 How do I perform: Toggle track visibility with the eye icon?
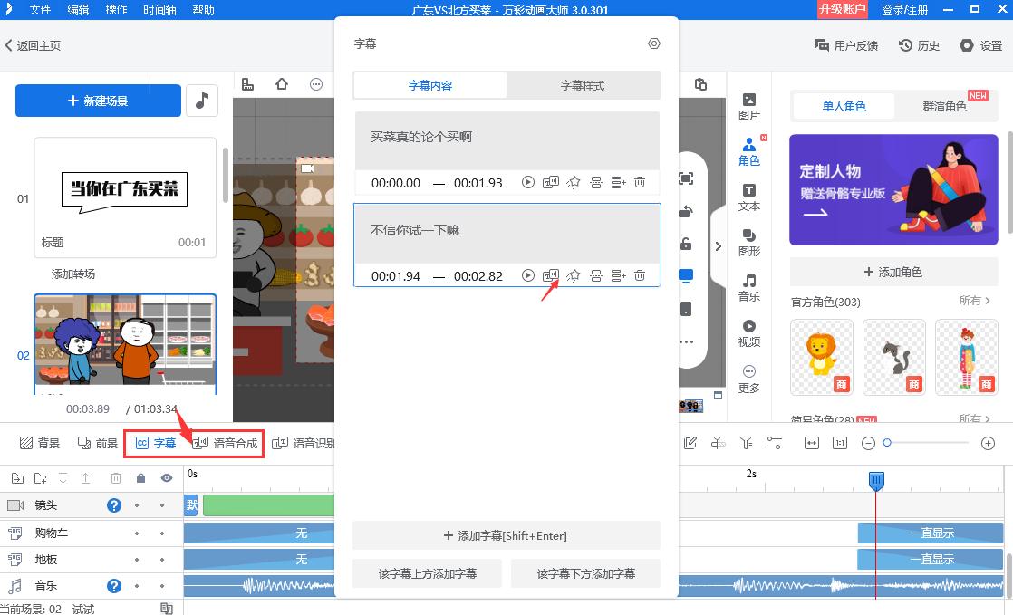tap(167, 477)
